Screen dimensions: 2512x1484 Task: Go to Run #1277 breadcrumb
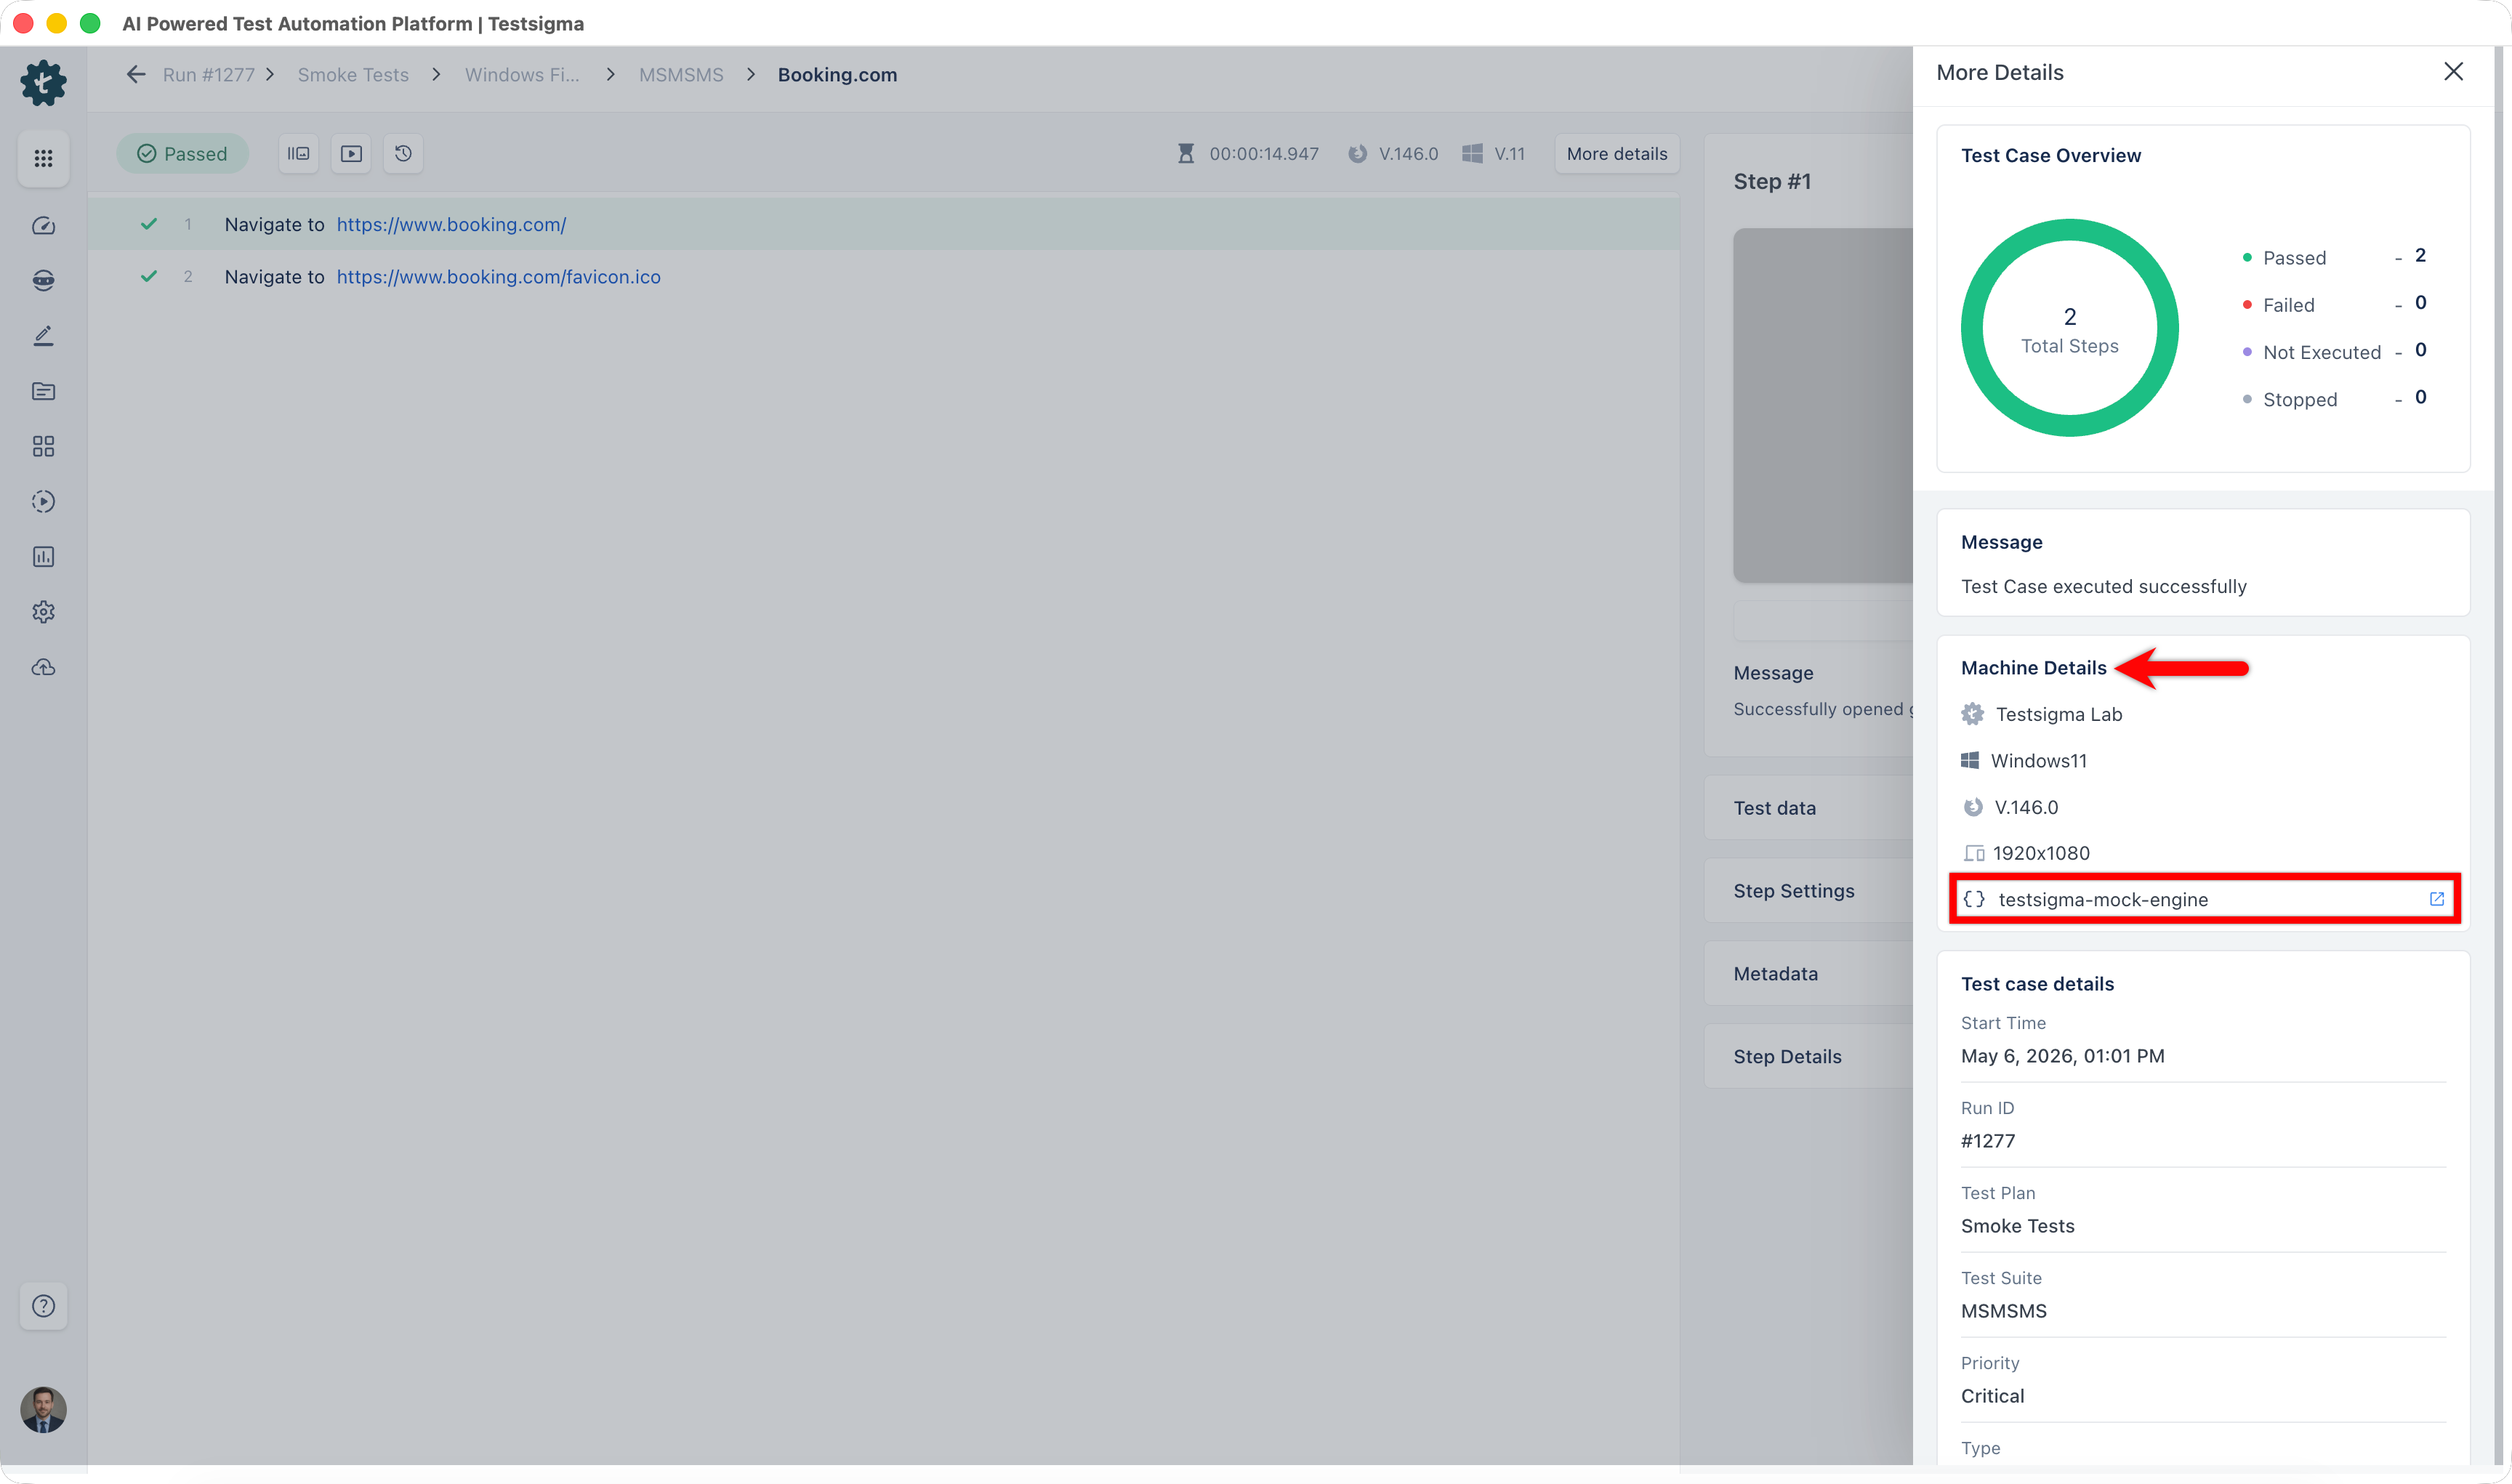[x=208, y=75]
